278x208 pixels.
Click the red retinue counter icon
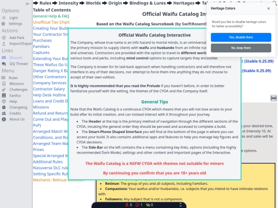[x=127, y=205]
